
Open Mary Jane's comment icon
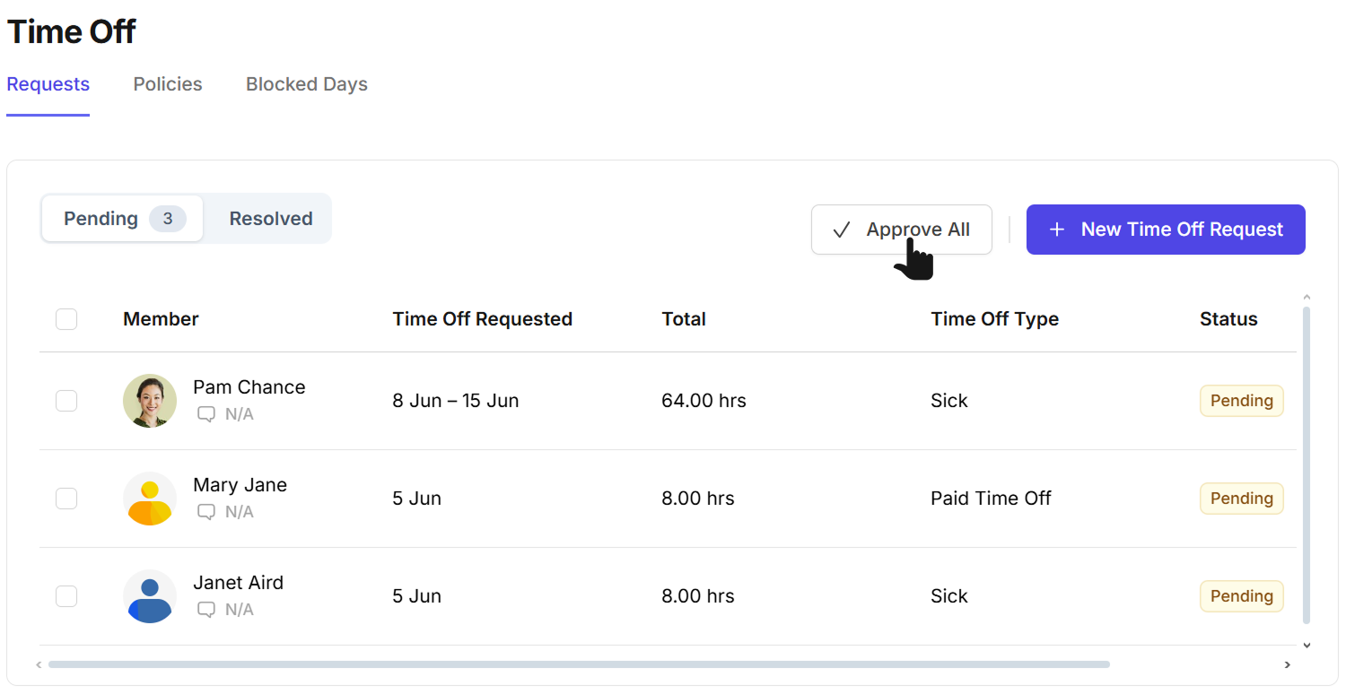click(x=206, y=512)
